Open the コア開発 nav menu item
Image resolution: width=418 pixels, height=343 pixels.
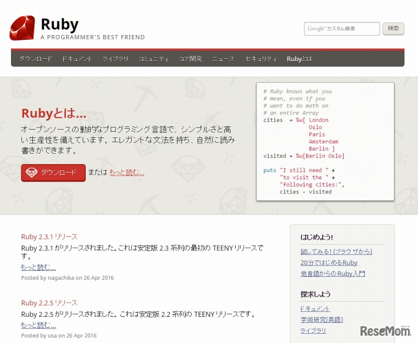(x=190, y=59)
